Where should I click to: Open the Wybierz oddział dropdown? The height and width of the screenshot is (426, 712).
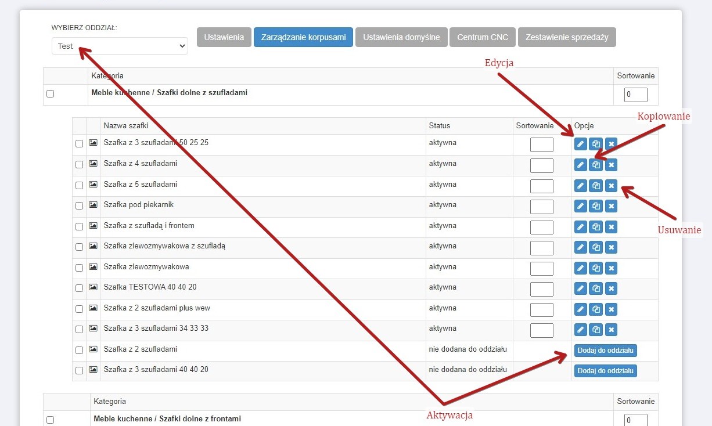click(120, 46)
